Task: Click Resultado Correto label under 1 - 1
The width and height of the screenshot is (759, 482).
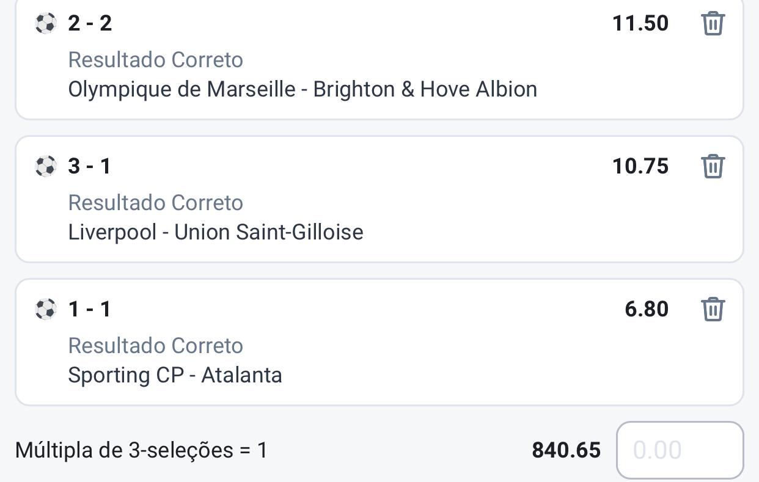Action: coord(156,346)
